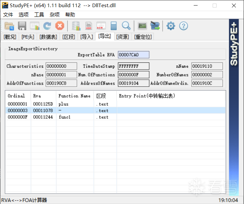Click the Rva value 0001125D

tap(43, 104)
